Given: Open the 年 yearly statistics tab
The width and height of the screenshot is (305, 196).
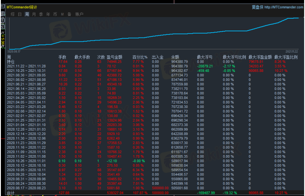Looking at the screenshot, I should 48,14.
